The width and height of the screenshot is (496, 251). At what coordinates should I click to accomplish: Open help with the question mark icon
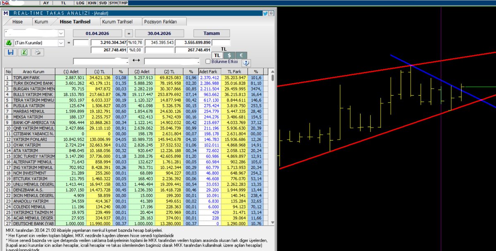(x=246, y=63)
